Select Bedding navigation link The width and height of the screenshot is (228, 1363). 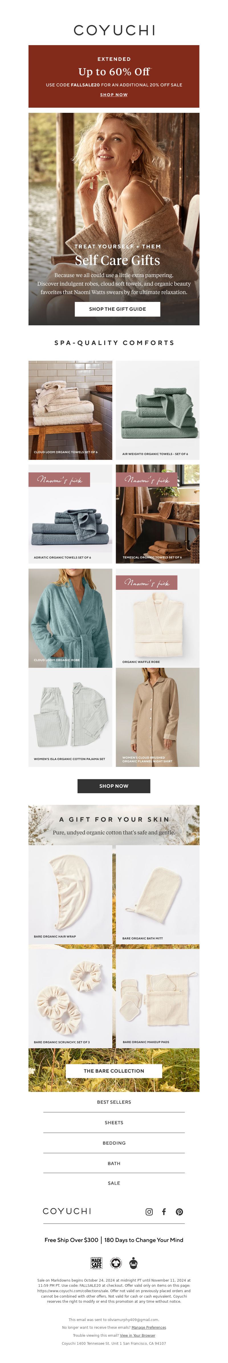click(x=114, y=1143)
